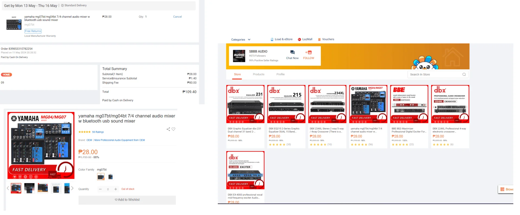Open the DBX 224XL crossover product card
The image size is (520, 215).
click(x=450, y=116)
